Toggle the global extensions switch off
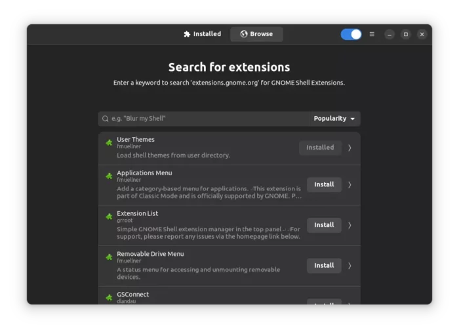 point(351,34)
